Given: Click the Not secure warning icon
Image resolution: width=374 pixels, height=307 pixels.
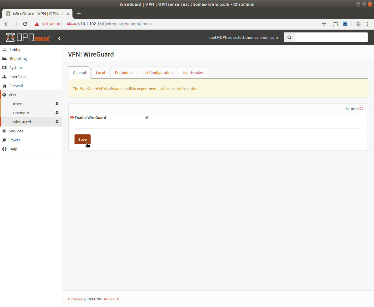Looking at the screenshot, I should point(37,24).
